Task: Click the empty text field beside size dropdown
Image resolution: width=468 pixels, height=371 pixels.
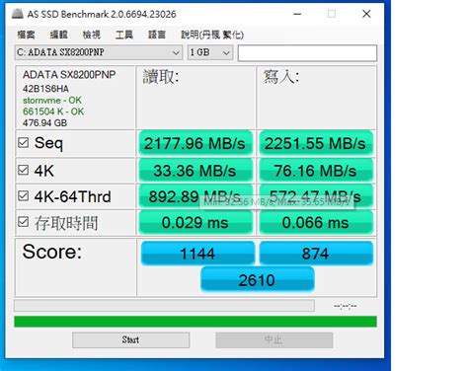Action: coord(307,53)
